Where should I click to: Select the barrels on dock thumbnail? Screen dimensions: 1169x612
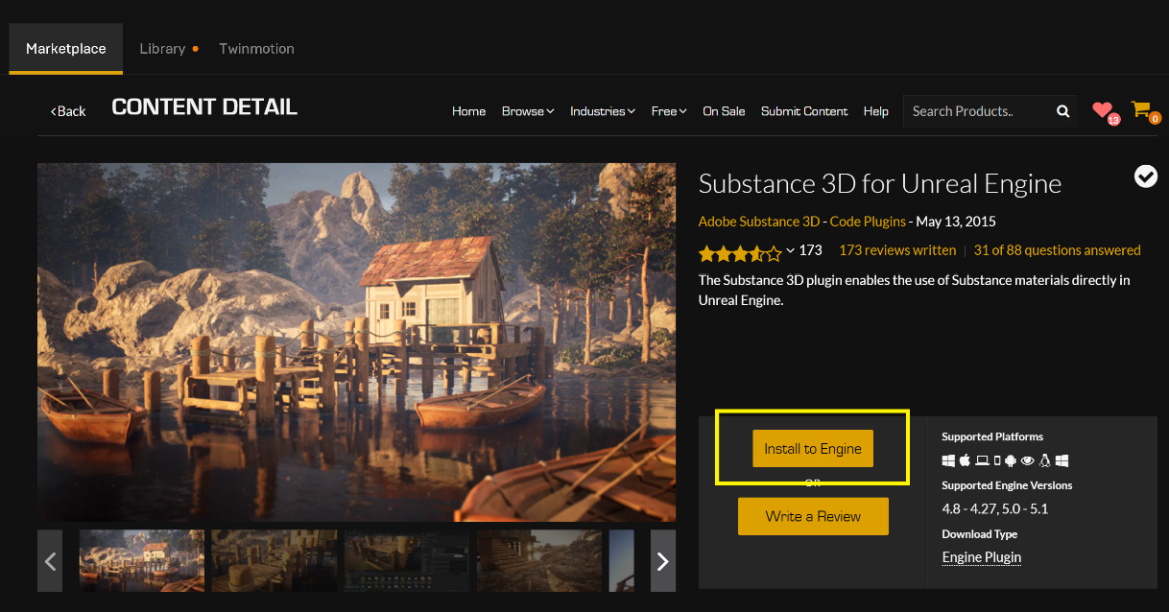click(x=274, y=561)
